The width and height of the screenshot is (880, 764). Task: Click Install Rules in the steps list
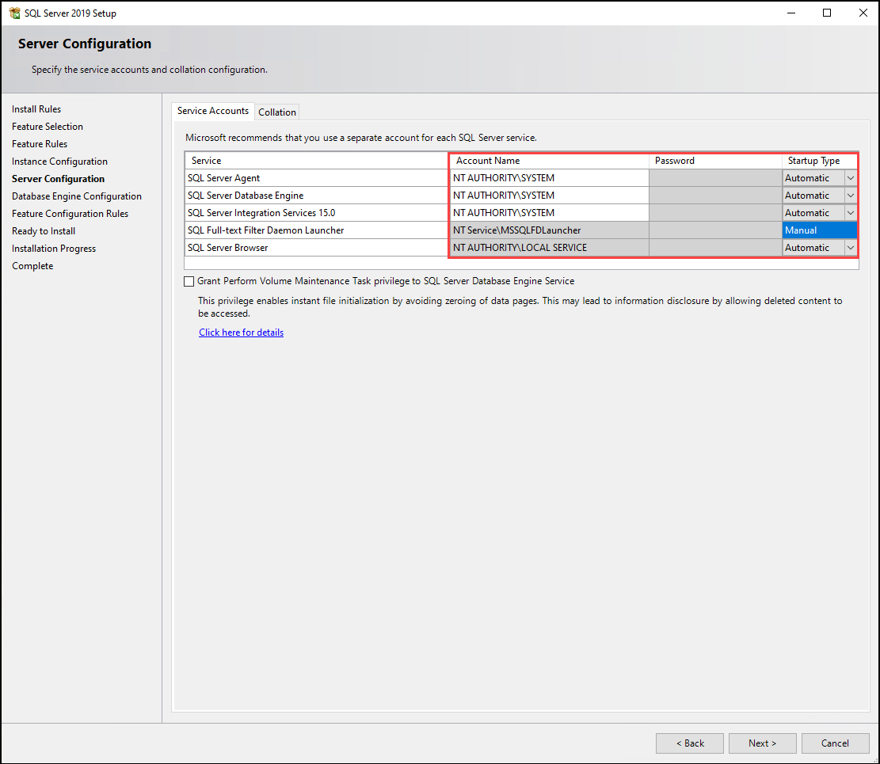pyautogui.click(x=36, y=109)
